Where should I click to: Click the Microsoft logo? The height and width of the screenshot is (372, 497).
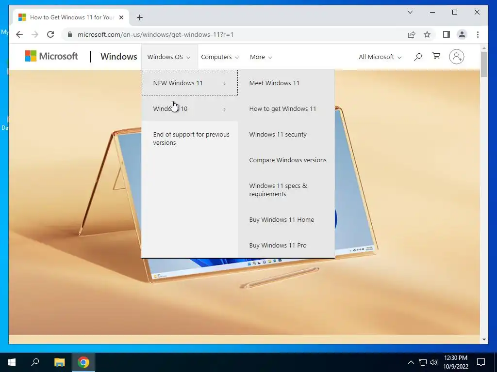[x=51, y=56]
